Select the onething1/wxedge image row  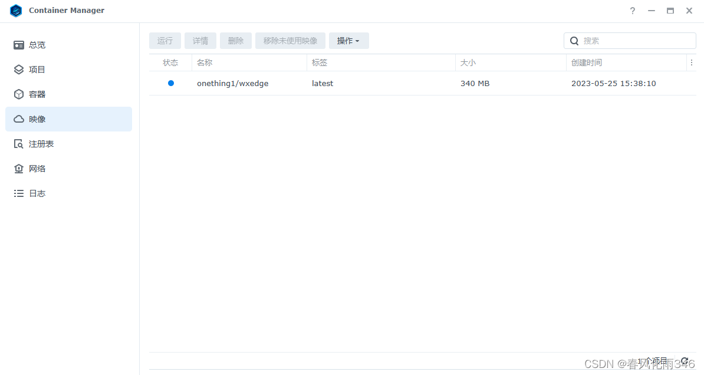coord(232,84)
